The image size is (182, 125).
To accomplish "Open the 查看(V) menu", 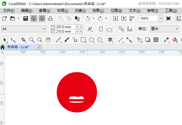I will coord(45,11).
